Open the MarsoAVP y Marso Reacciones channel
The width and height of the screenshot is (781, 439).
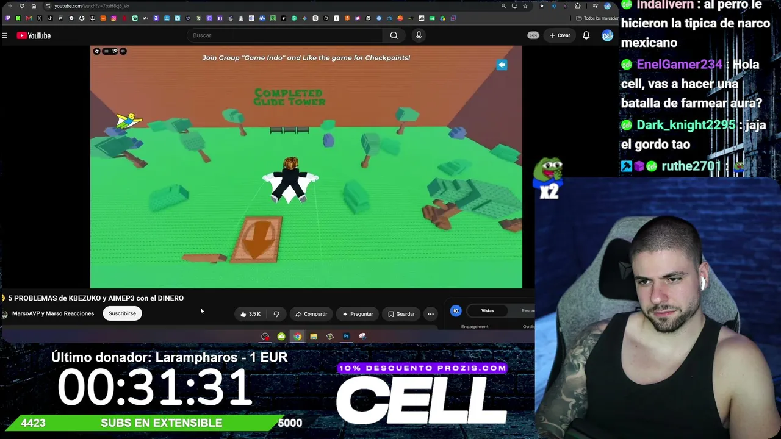(53, 313)
